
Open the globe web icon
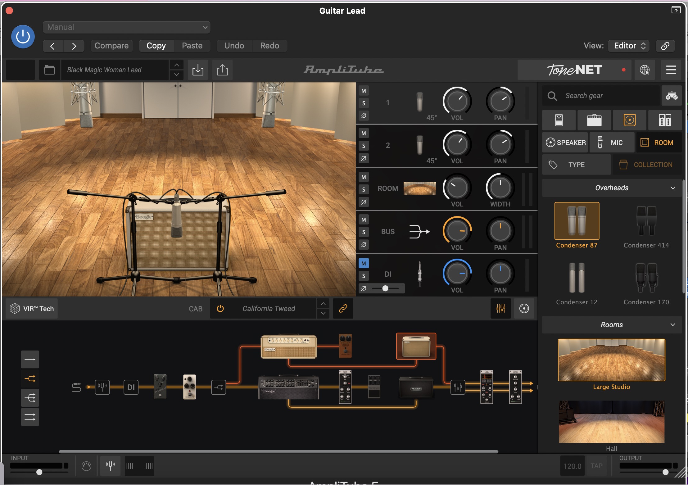pyautogui.click(x=645, y=70)
